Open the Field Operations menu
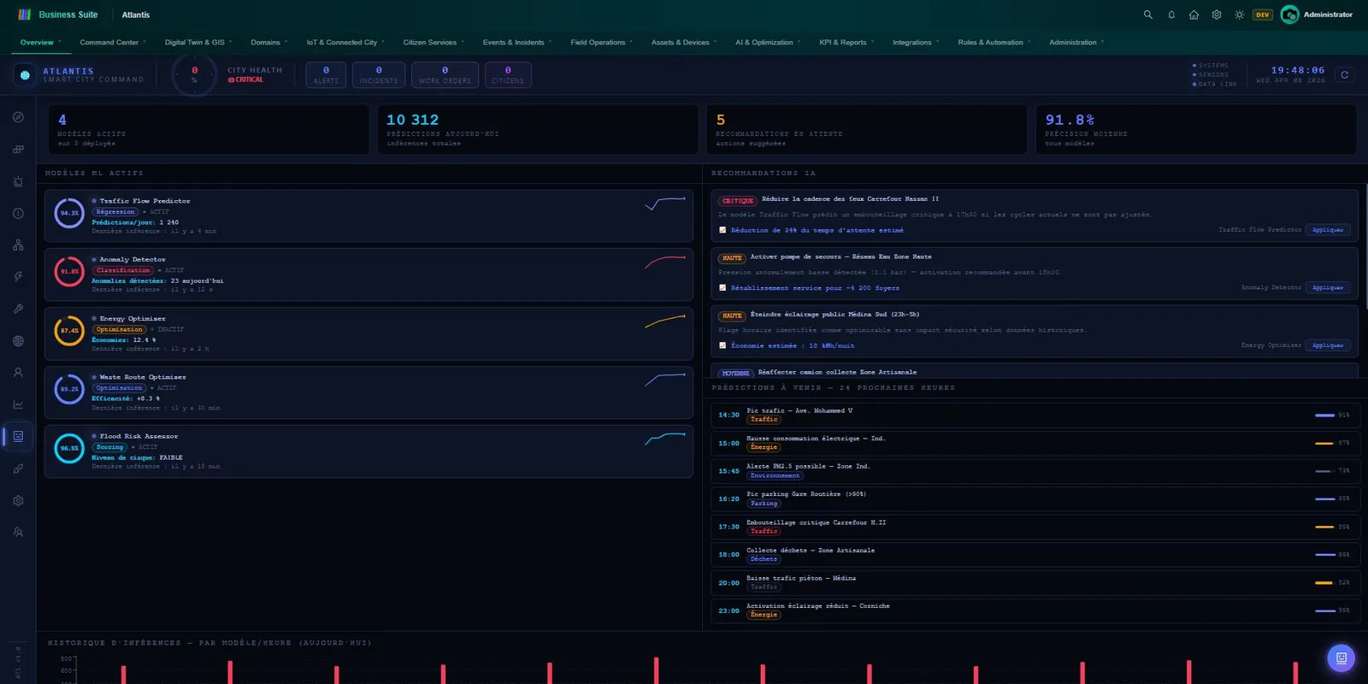The width and height of the screenshot is (1368, 684). pos(602,42)
